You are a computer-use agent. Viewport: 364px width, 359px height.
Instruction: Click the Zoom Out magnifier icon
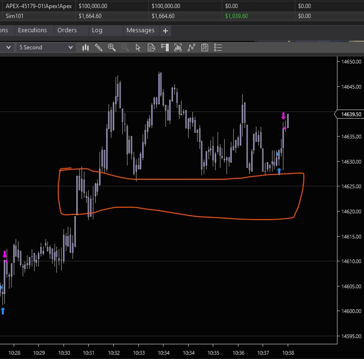[125, 47]
